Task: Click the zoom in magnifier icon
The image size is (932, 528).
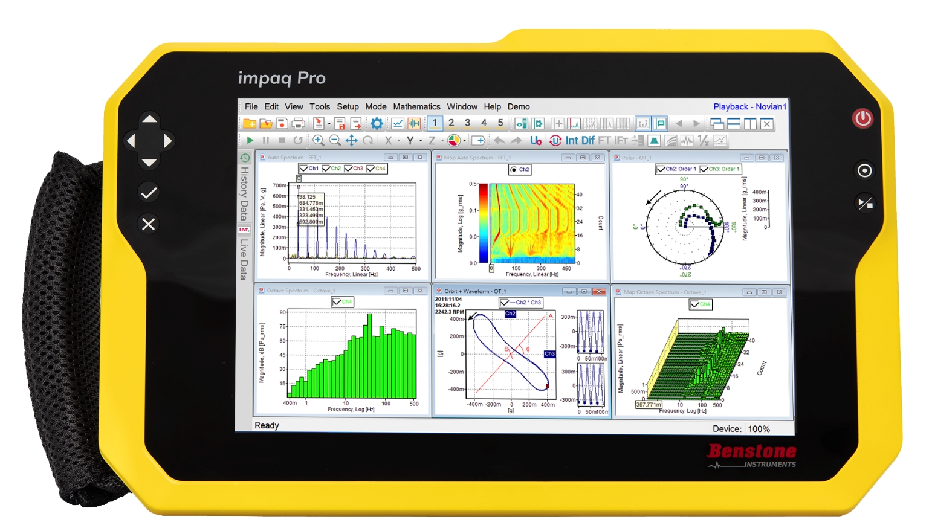Action: click(x=319, y=140)
